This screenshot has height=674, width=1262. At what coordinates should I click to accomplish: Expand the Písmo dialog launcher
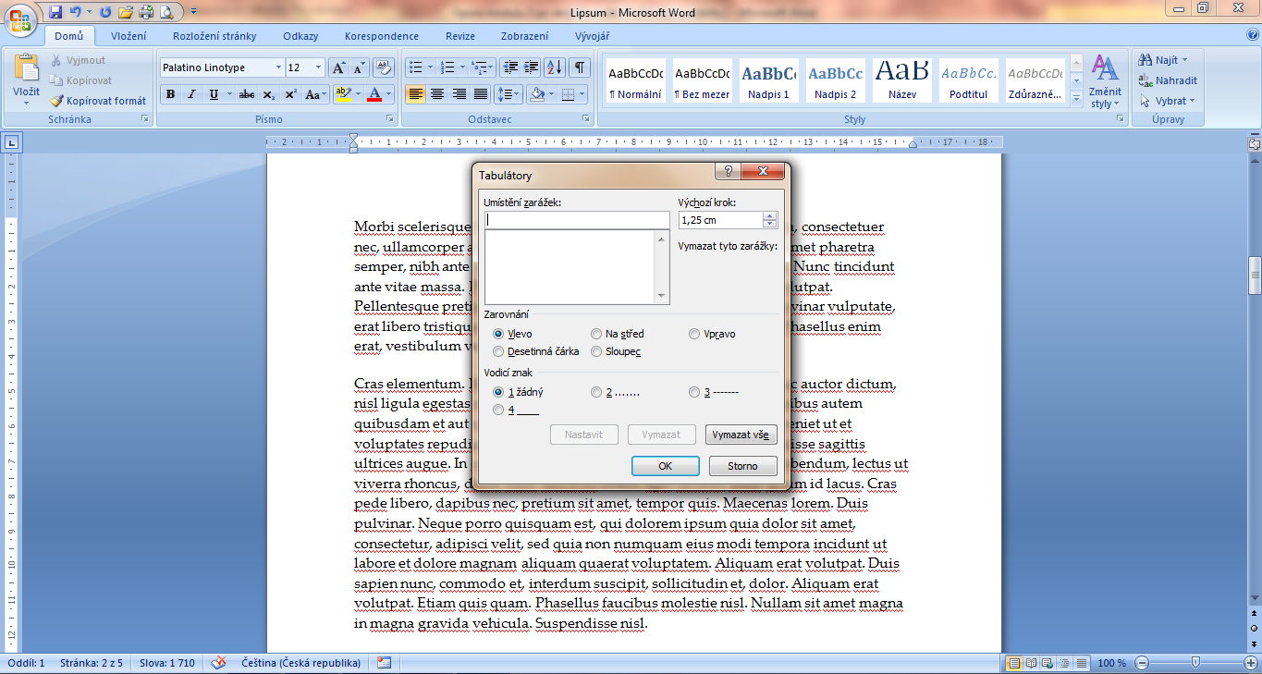click(x=390, y=120)
